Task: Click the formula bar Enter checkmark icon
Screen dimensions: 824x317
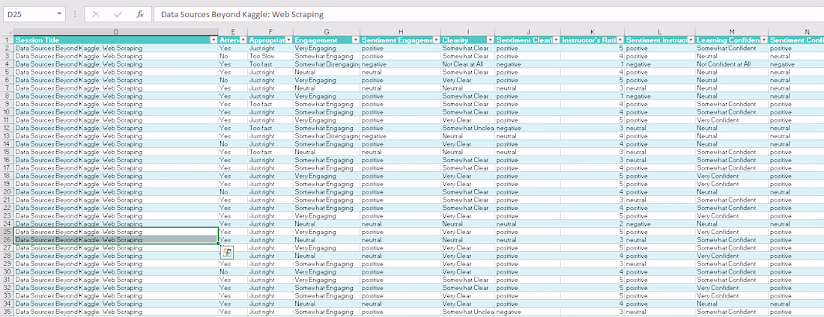Action: tap(118, 15)
